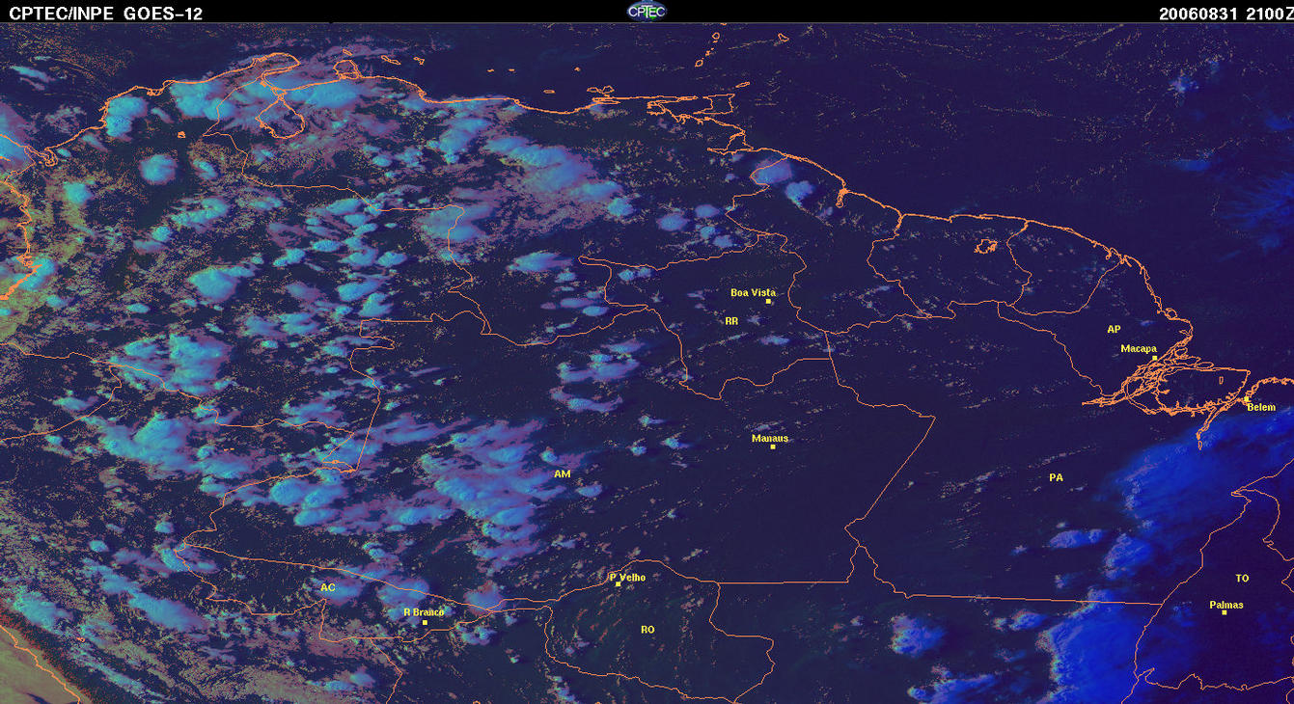Click the yellow marker below Manaus
The image size is (1294, 704).
coord(773,447)
